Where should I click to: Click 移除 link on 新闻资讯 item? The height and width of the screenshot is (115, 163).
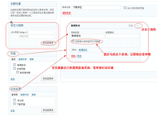73,56
